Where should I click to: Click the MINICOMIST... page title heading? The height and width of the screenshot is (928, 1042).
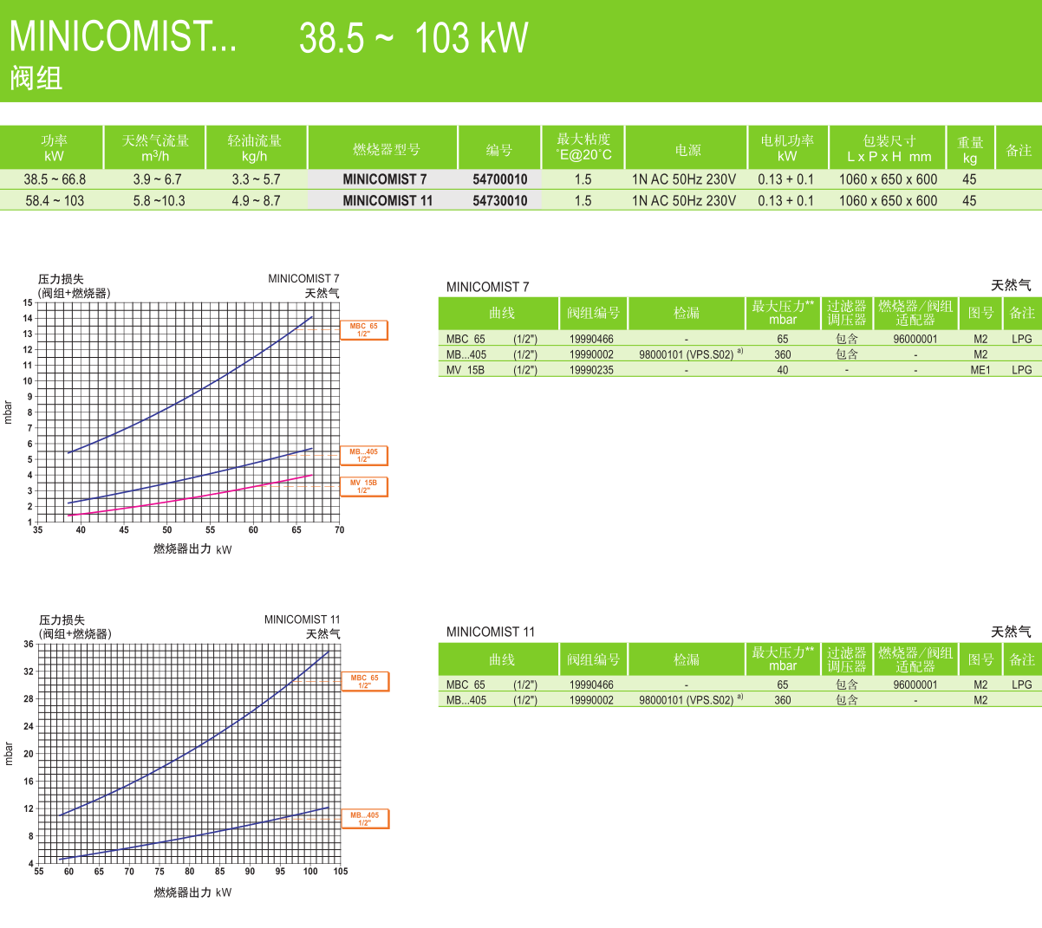pyautogui.click(x=123, y=38)
